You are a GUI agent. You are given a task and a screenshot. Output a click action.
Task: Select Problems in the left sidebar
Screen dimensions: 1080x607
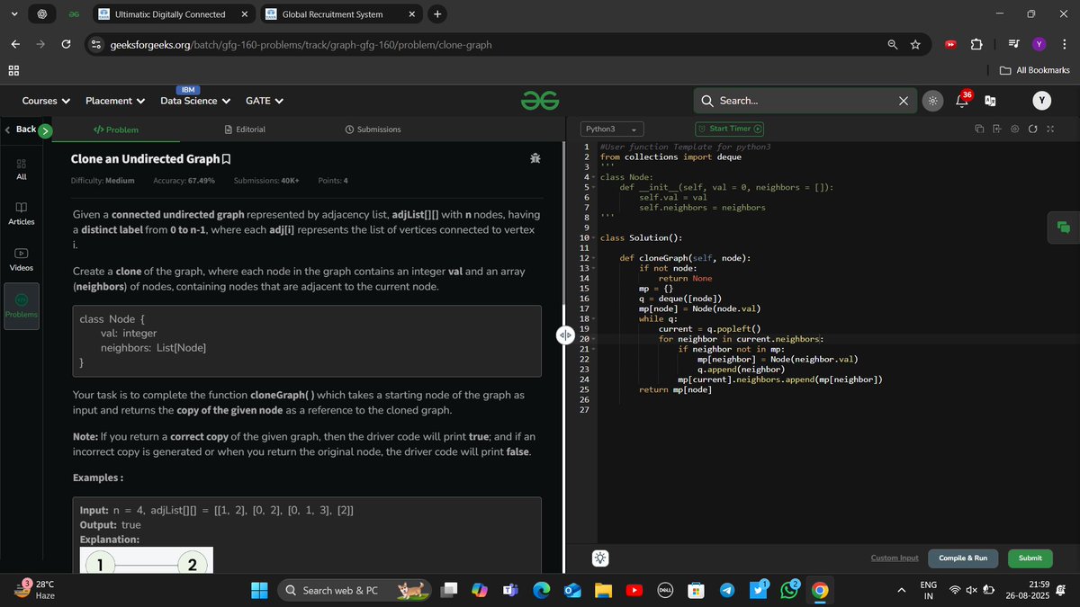pyautogui.click(x=22, y=306)
